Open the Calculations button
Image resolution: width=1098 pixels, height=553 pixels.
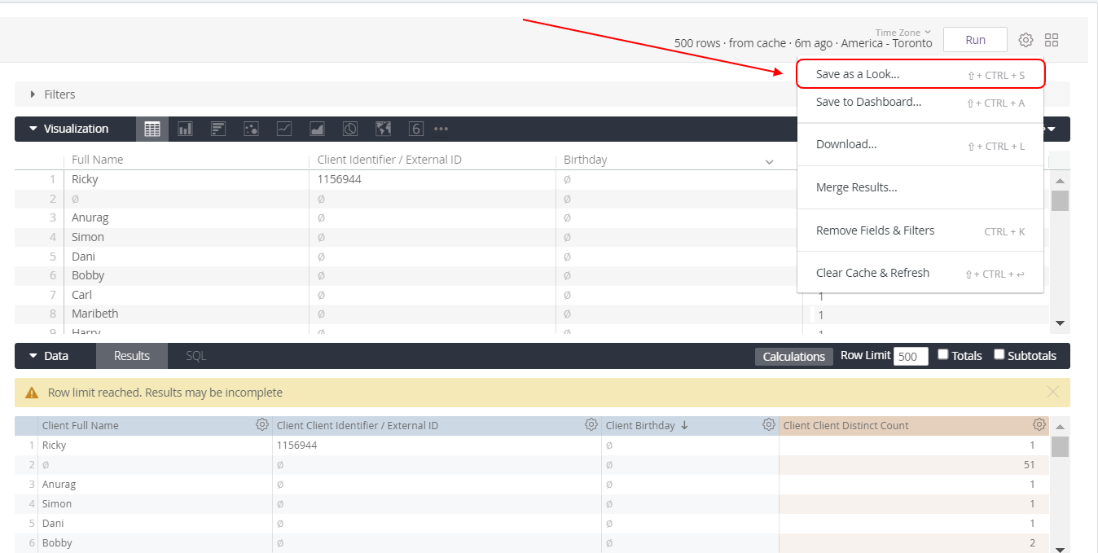pyautogui.click(x=793, y=356)
